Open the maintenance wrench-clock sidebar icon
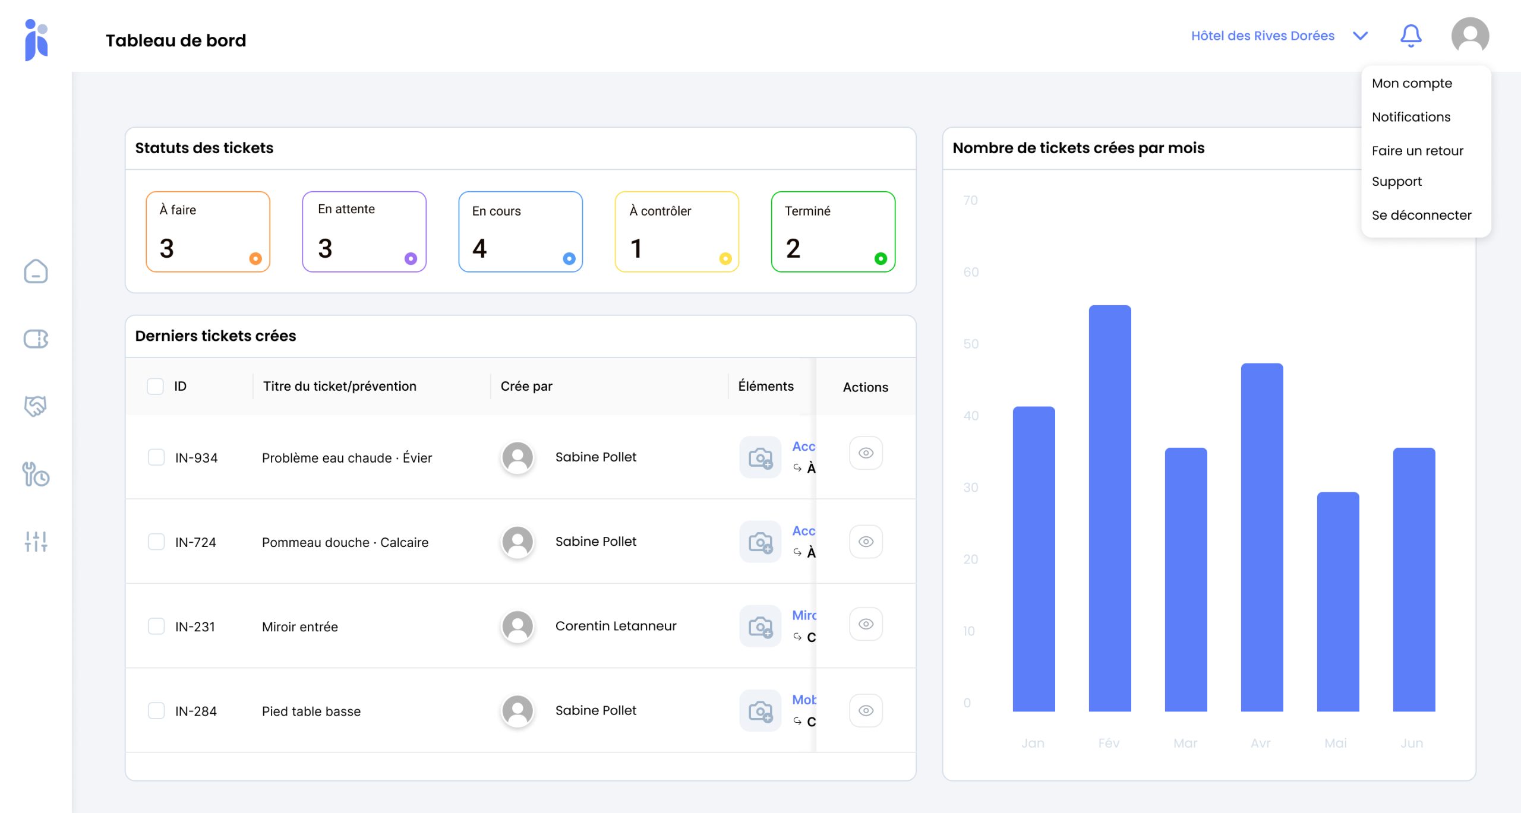The height and width of the screenshot is (813, 1521). [36, 474]
